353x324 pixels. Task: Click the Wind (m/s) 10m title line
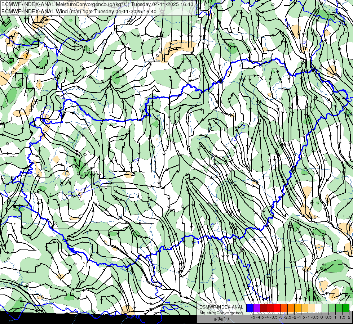[x=79, y=11]
